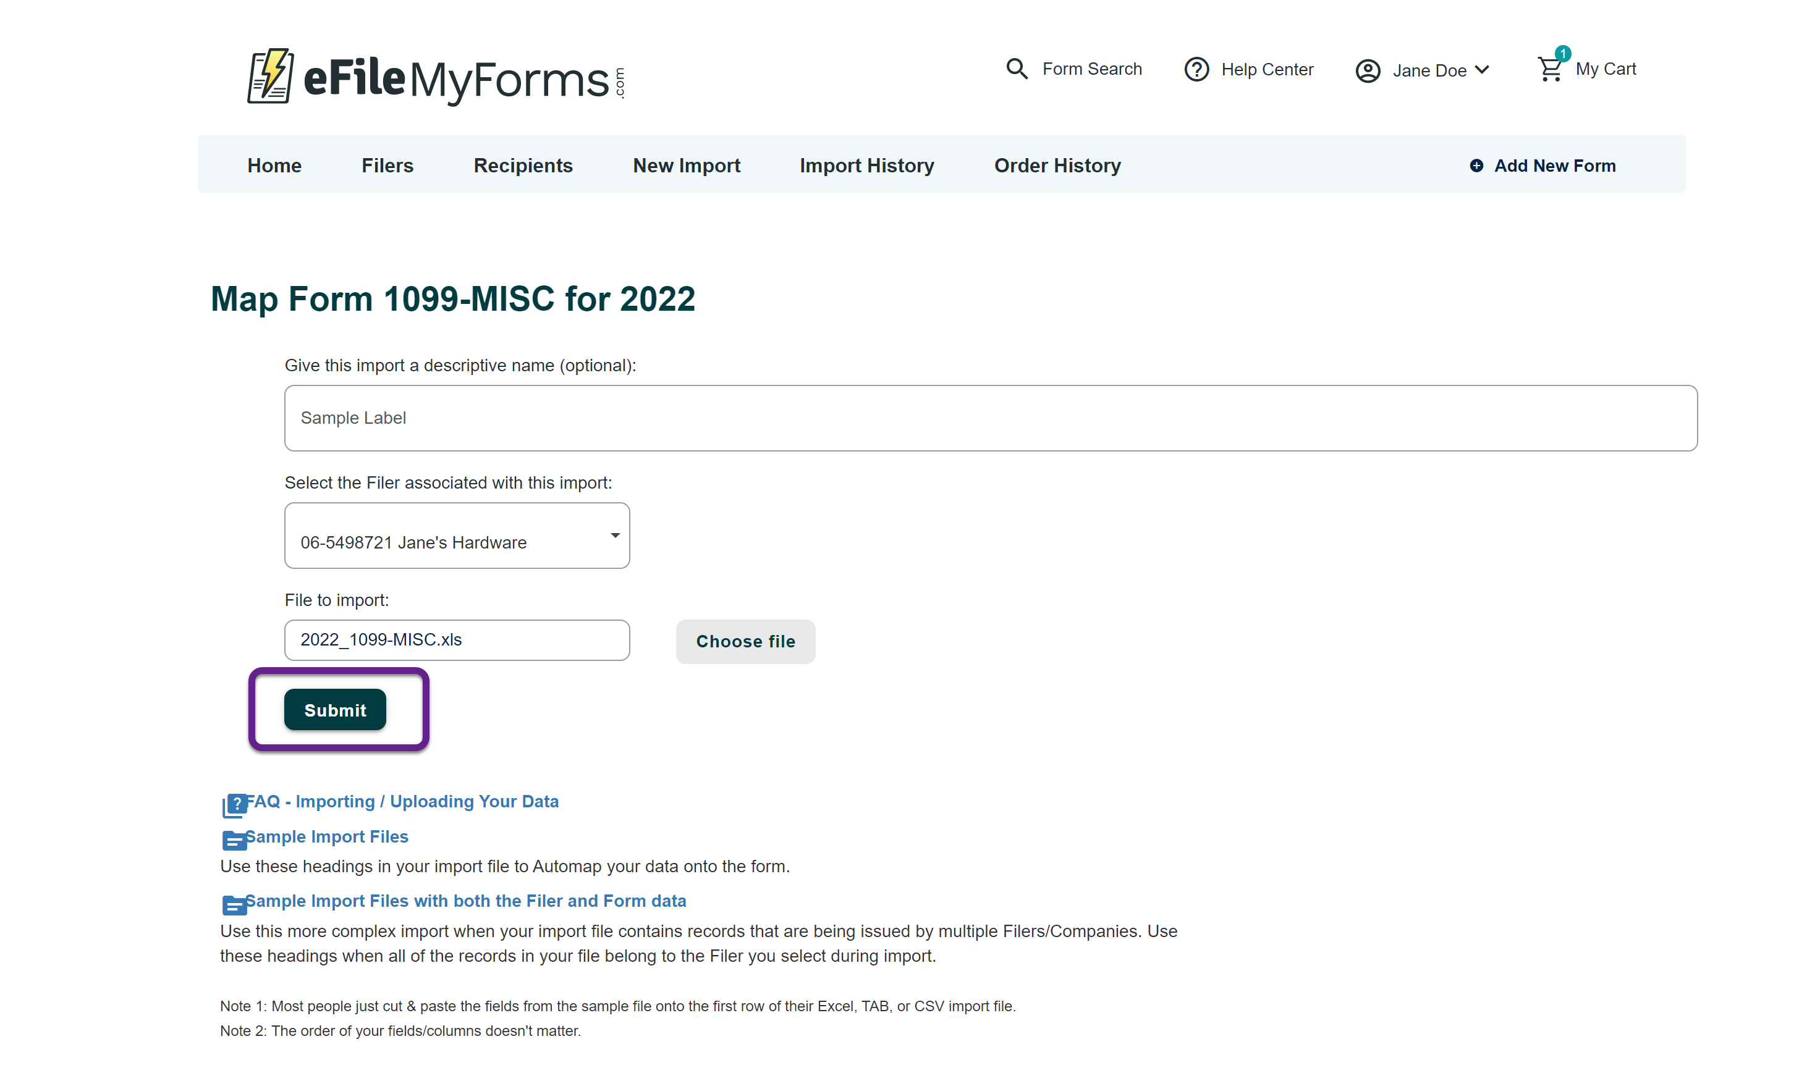Open Order History in navigation bar
Image resolution: width=1807 pixels, height=1081 pixels.
point(1057,166)
